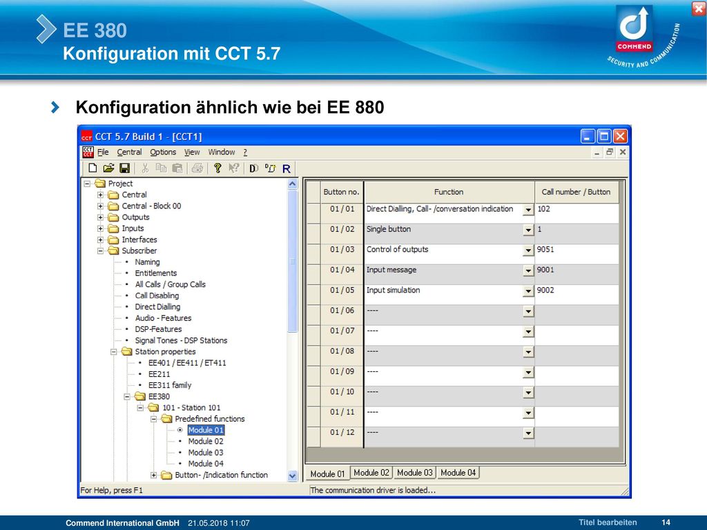Click the Function column header
This screenshot has width=707, height=530.
[x=449, y=192]
